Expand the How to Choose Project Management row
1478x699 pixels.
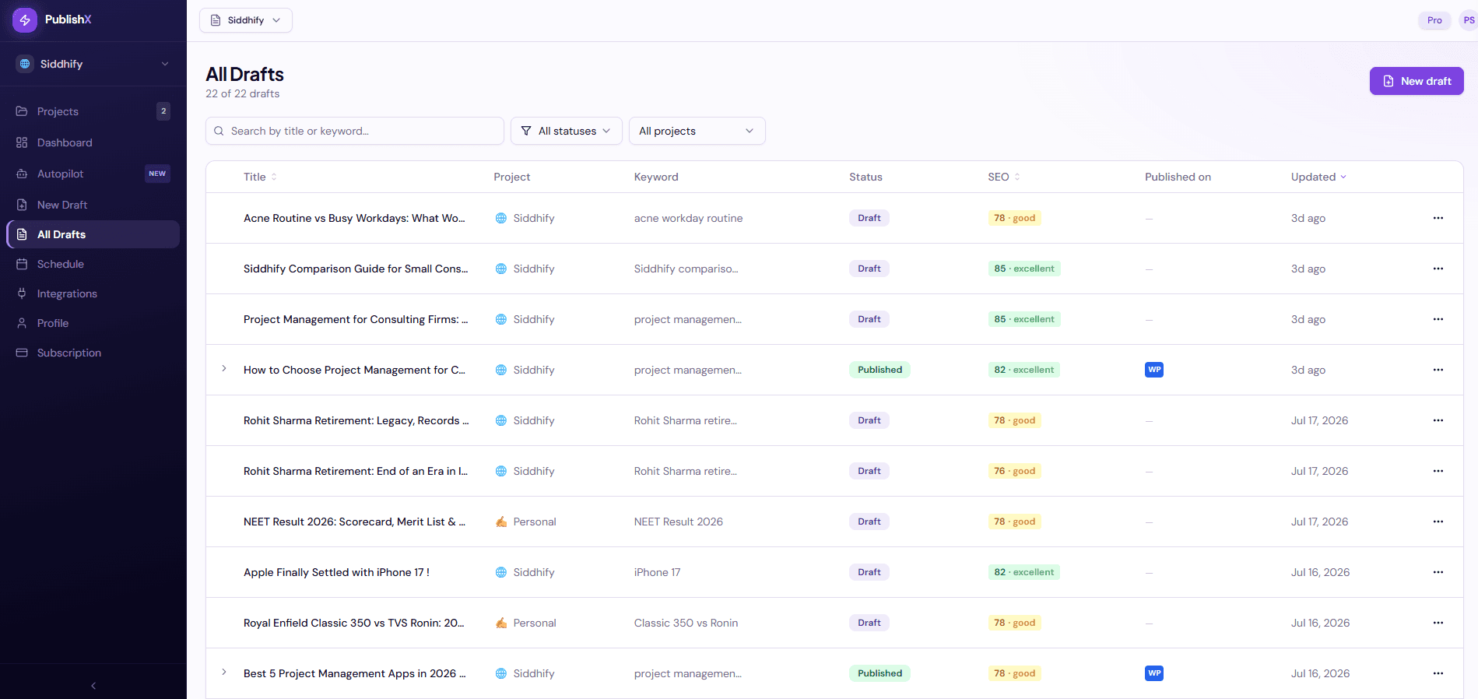[224, 369]
